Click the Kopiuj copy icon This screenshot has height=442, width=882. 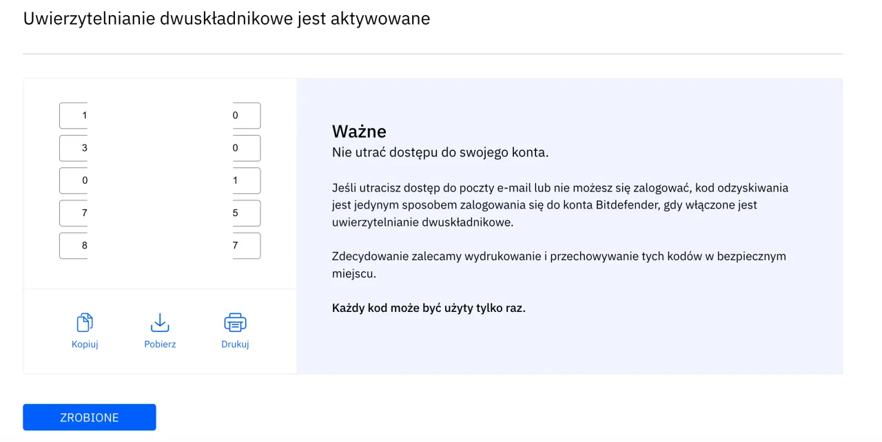point(84,321)
